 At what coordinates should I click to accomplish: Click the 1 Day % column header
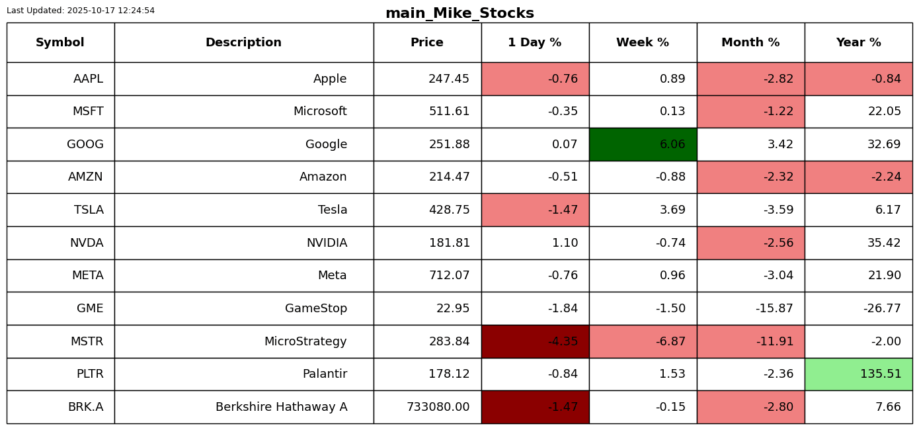535,43
